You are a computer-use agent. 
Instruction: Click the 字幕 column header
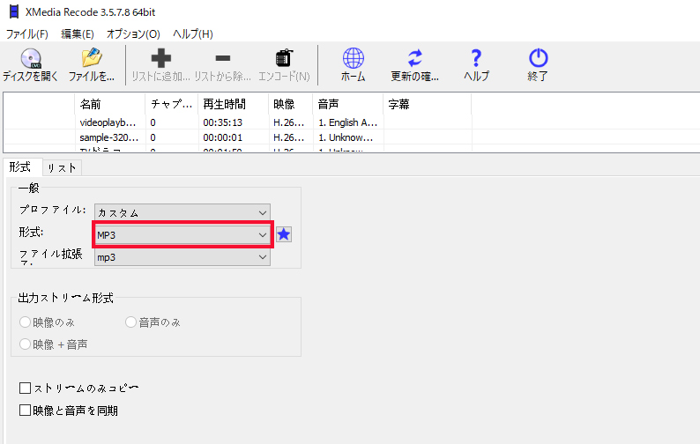click(428, 104)
